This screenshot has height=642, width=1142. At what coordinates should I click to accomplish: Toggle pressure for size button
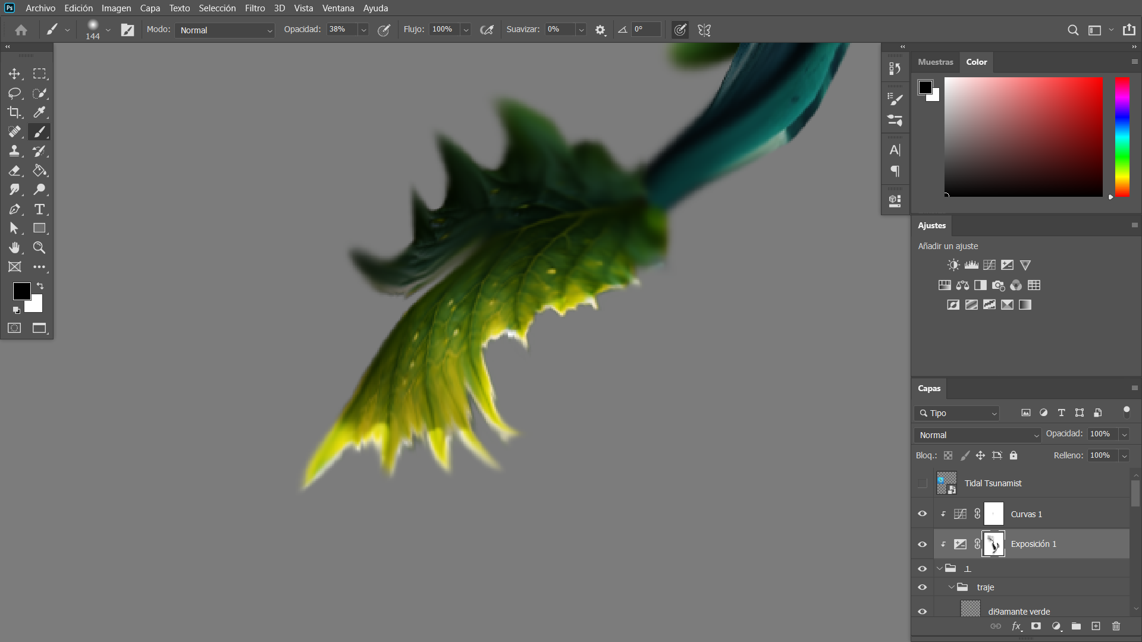click(680, 30)
